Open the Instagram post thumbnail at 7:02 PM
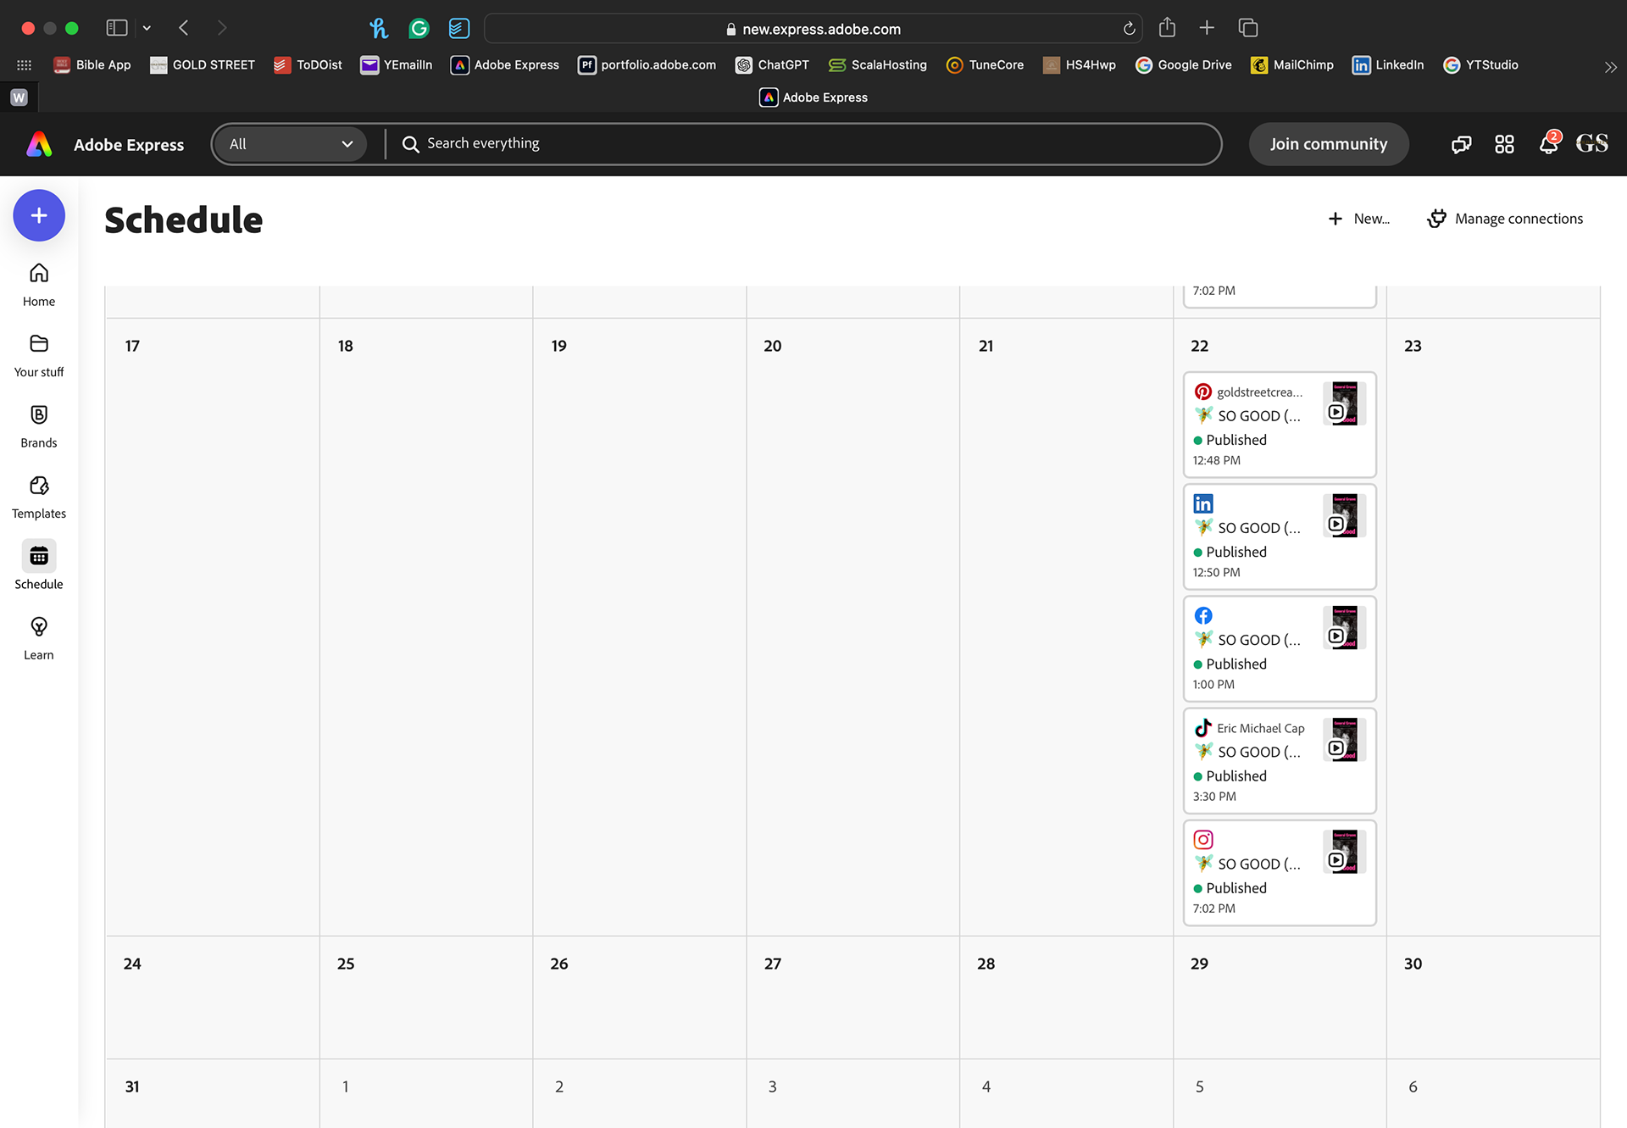The height and width of the screenshot is (1128, 1627). point(1344,852)
